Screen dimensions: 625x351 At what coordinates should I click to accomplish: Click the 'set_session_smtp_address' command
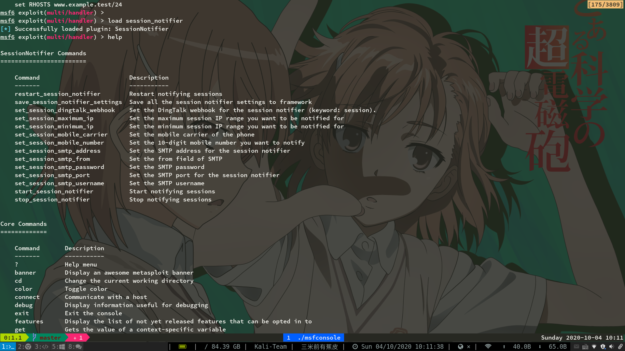pyautogui.click(x=58, y=151)
